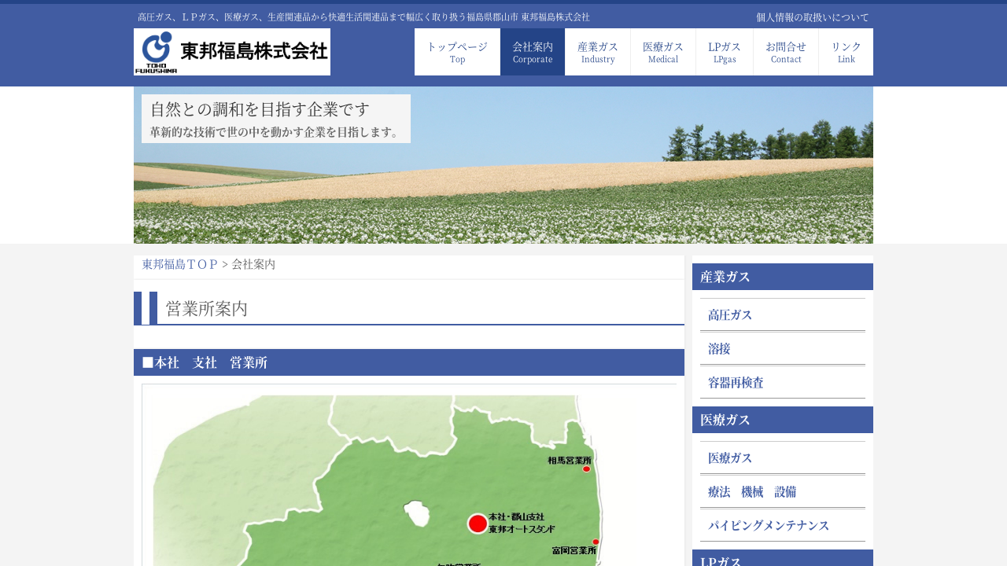Open the 産業ガス Industry menu item
Screen dimensions: 1007x566
click(x=598, y=52)
